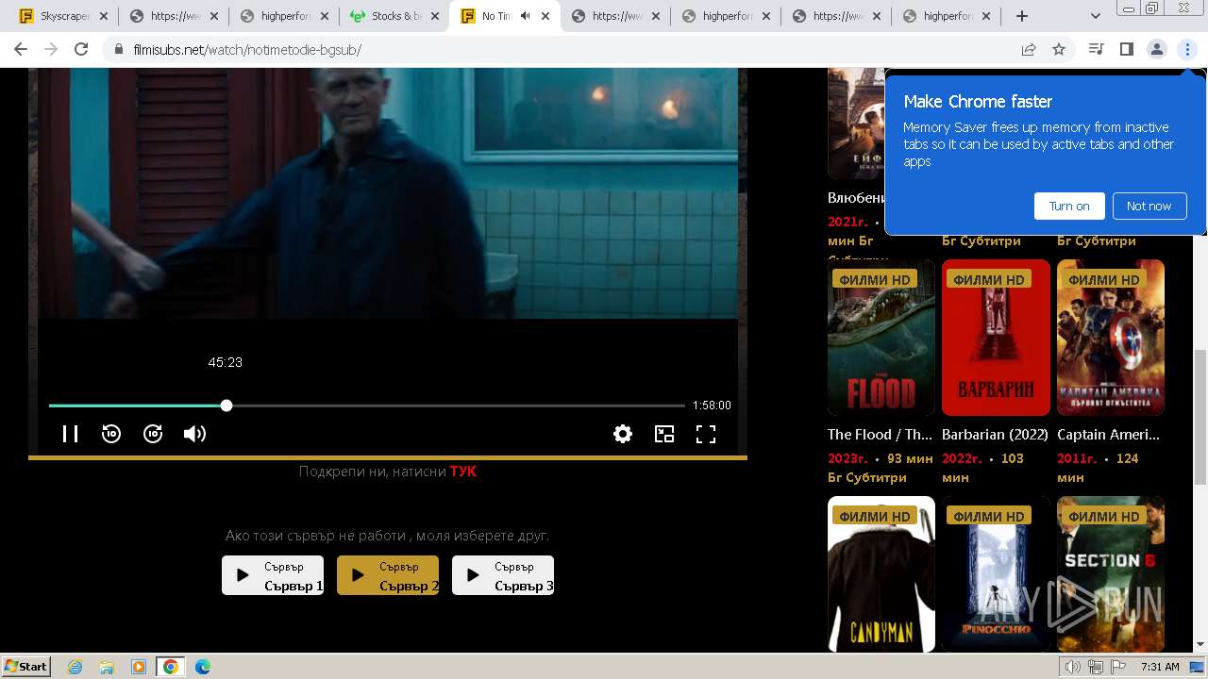Click the red ТУК support link

463,472
